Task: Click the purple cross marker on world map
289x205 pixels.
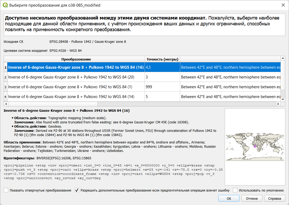Action: point(255,146)
